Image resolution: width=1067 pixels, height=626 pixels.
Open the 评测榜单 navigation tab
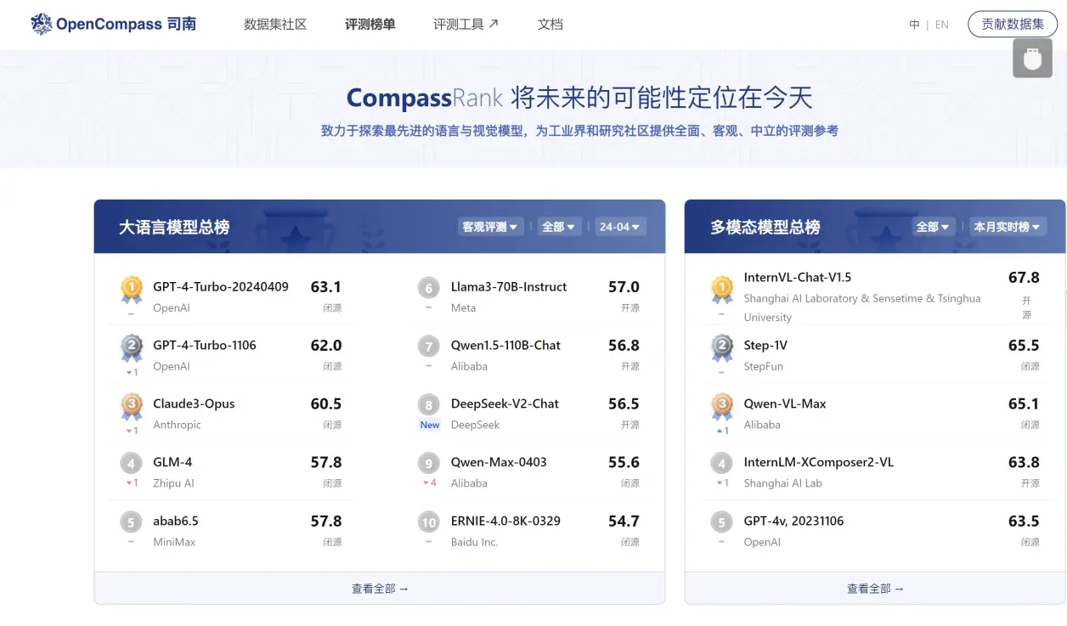coord(370,25)
